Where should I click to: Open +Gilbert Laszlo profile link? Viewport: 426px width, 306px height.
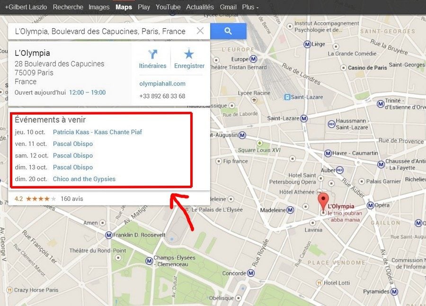click(x=26, y=7)
